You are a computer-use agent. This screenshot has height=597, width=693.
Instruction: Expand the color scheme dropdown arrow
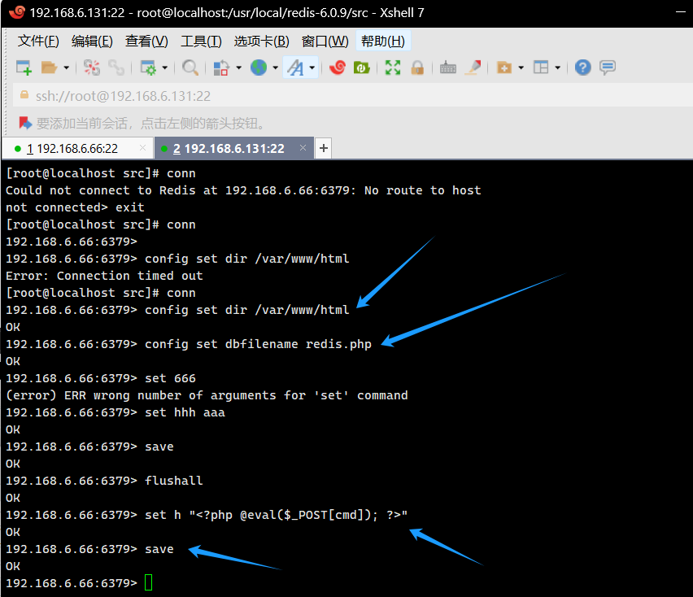pyautogui.click(x=238, y=68)
